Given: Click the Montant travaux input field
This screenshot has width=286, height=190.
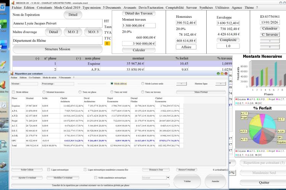Looking at the screenshot, I should click(139, 25).
